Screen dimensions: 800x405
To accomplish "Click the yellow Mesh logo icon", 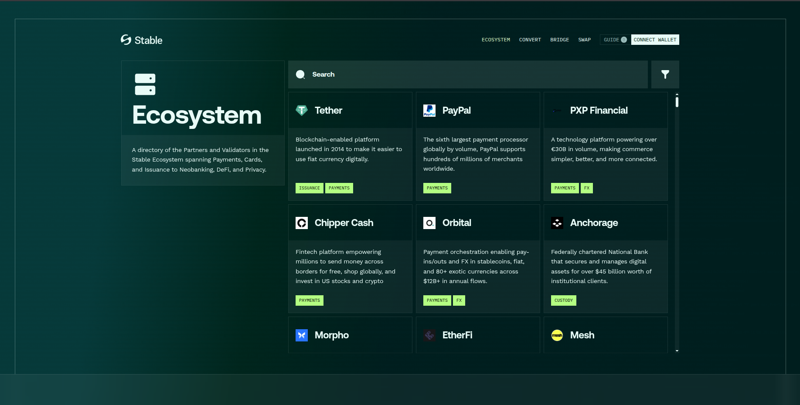I will point(557,335).
